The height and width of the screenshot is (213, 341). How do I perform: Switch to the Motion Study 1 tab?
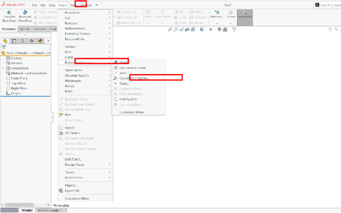(x=49, y=210)
